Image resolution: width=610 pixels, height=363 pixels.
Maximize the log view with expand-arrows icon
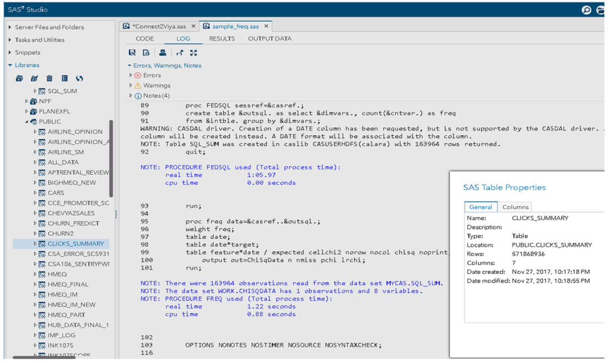coord(193,53)
